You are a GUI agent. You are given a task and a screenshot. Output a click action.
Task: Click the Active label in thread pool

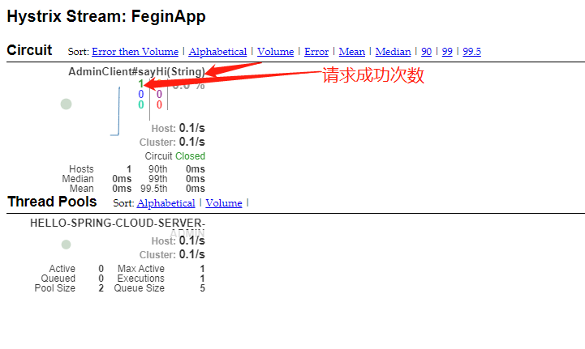click(x=62, y=269)
